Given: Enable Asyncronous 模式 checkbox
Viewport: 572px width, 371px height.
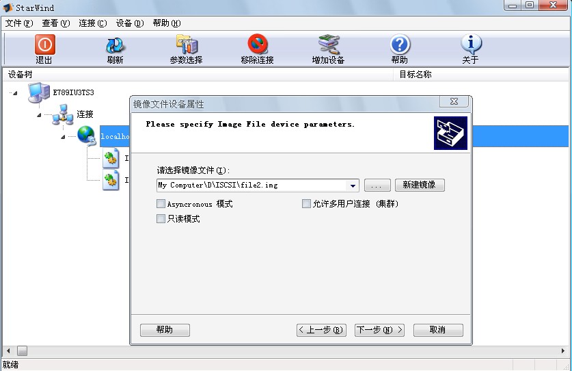Looking at the screenshot, I should (161, 203).
